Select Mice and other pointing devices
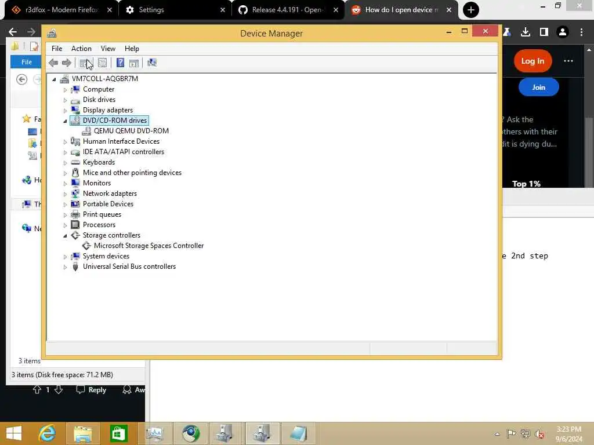 point(132,173)
